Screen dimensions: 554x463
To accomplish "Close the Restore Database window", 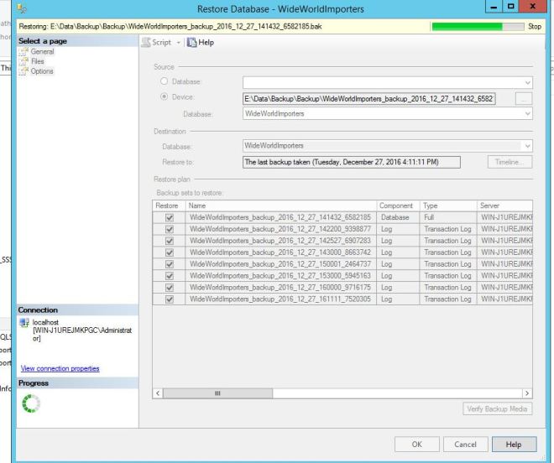I will tap(533, 7).
